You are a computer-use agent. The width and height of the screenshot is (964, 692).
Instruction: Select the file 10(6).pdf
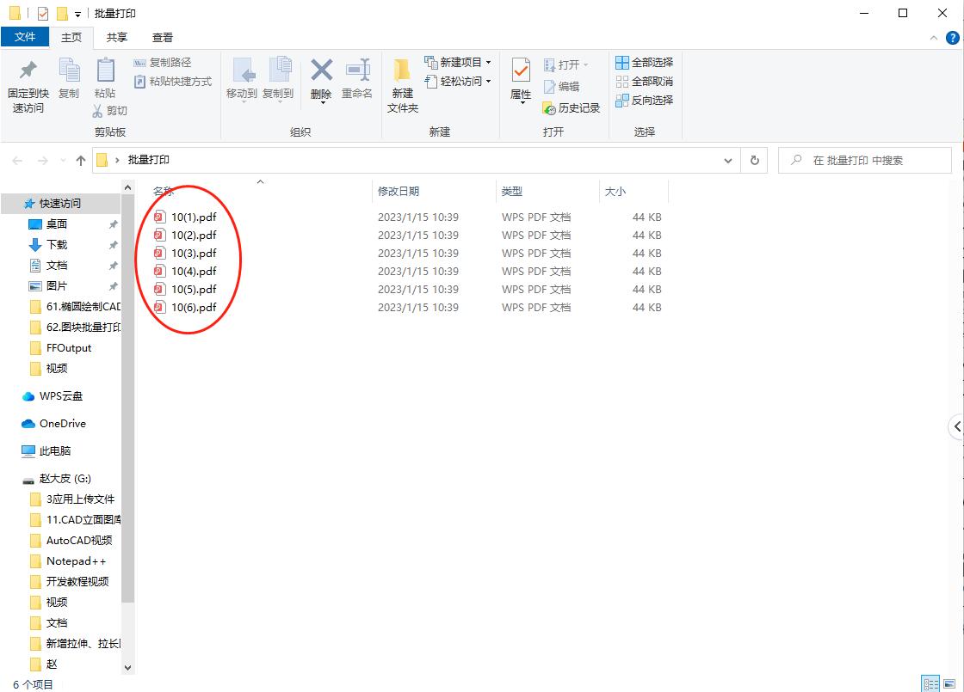pyautogui.click(x=194, y=307)
